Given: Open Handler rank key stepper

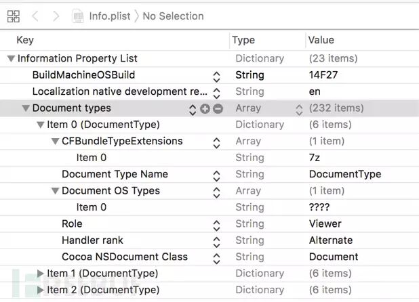Looking at the screenshot, I should tap(216, 240).
